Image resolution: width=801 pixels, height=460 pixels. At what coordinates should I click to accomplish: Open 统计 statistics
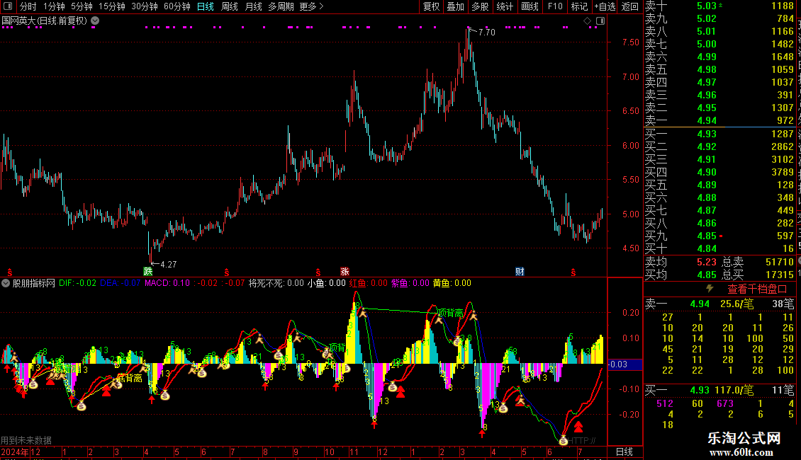505,6
